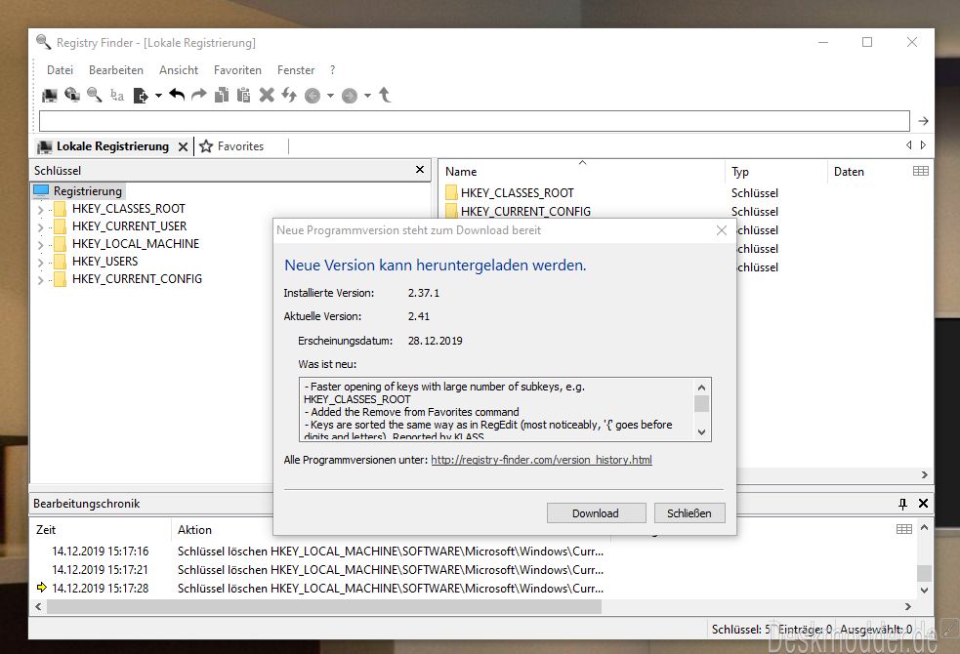
Task: Open the Favoriten menu
Action: (237, 70)
